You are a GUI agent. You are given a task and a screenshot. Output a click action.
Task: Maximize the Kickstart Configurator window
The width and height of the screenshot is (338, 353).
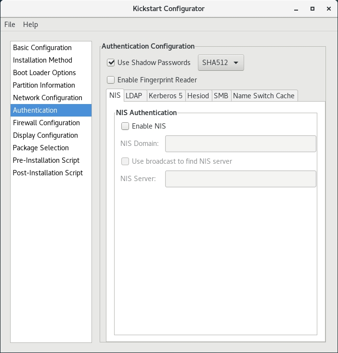[x=312, y=9]
